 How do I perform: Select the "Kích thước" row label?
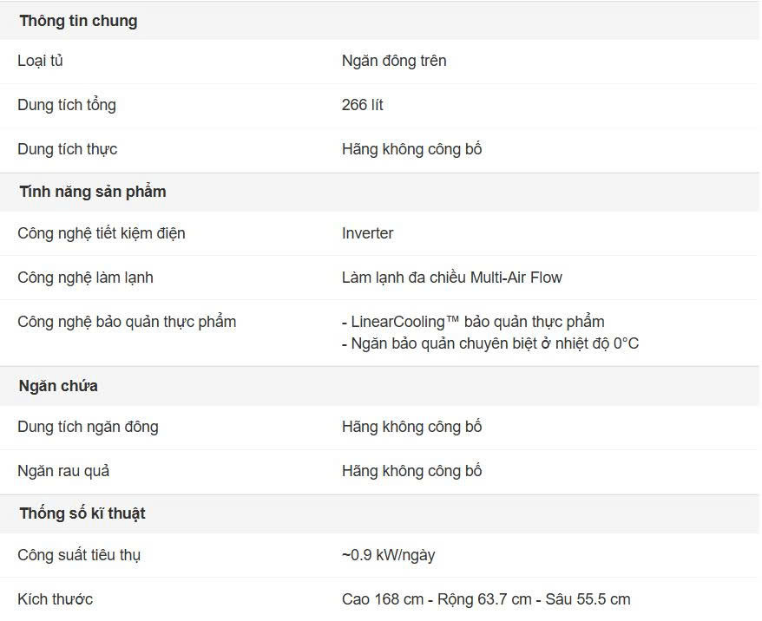(x=55, y=599)
